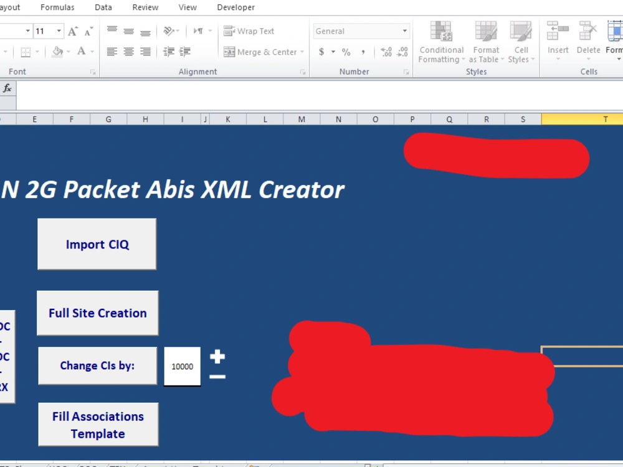The image size is (623, 467).
Task: Click the Full Site Creation button
Action: [x=98, y=313]
